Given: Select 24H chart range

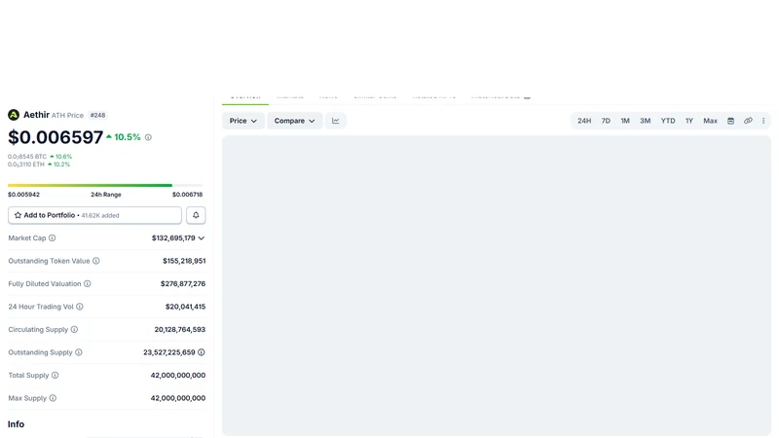Looking at the screenshot, I should (x=584, y=121).
